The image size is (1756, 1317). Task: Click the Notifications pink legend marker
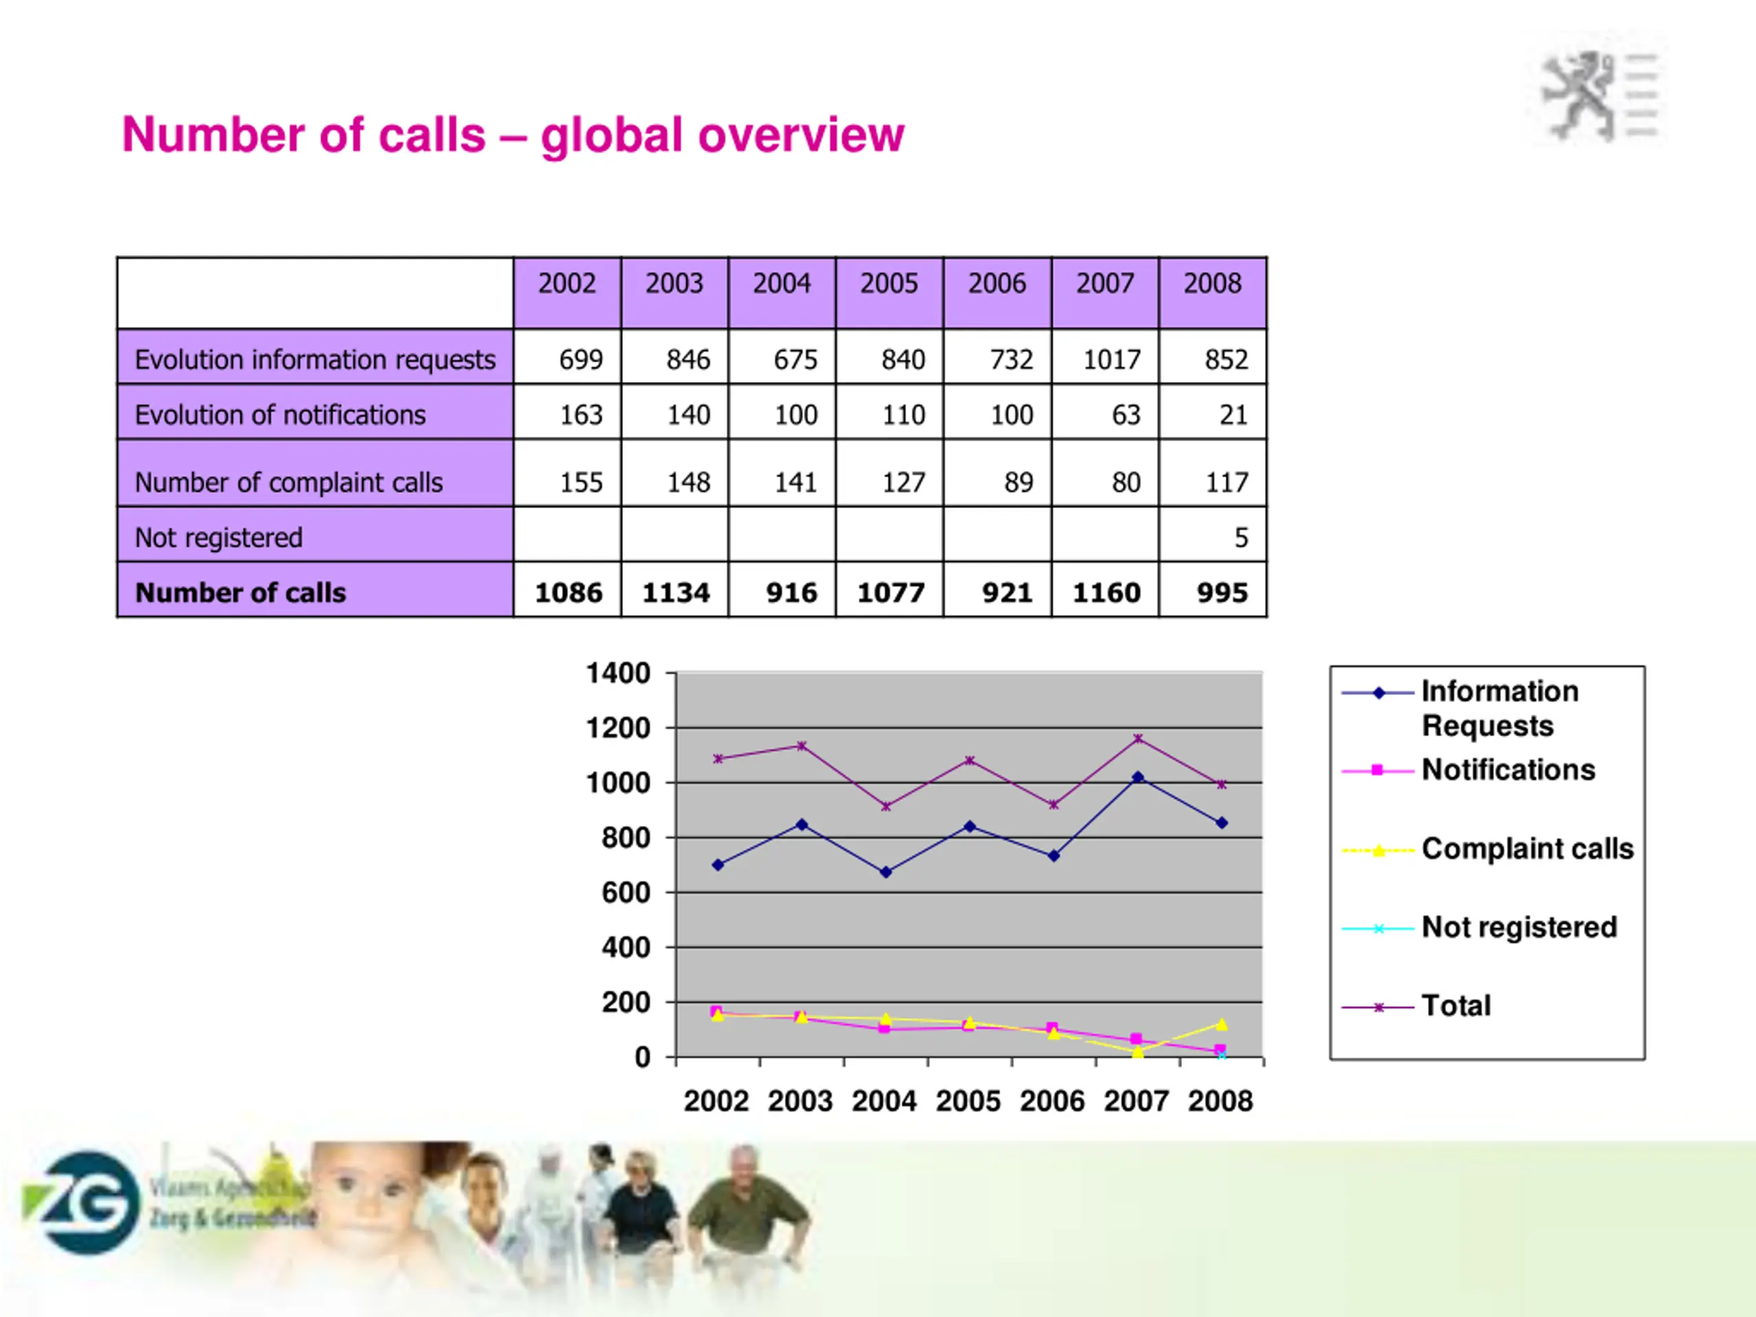[x=1378, y=770]
